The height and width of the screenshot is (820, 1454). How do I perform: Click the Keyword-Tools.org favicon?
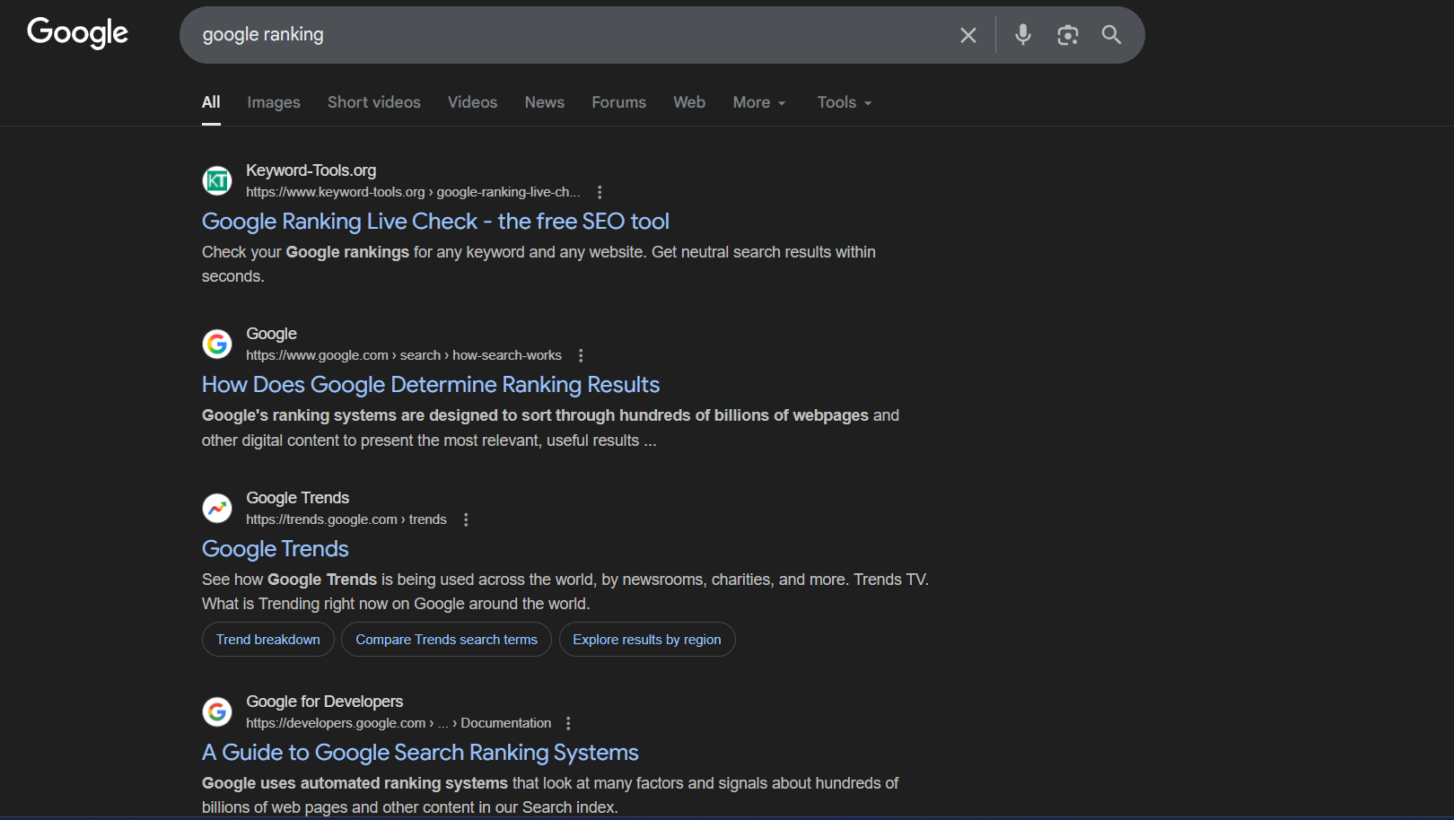point(217,180)
